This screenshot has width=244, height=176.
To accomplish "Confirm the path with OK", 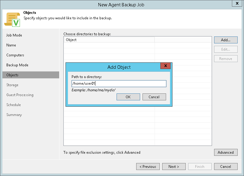I will tap(128, 97).
